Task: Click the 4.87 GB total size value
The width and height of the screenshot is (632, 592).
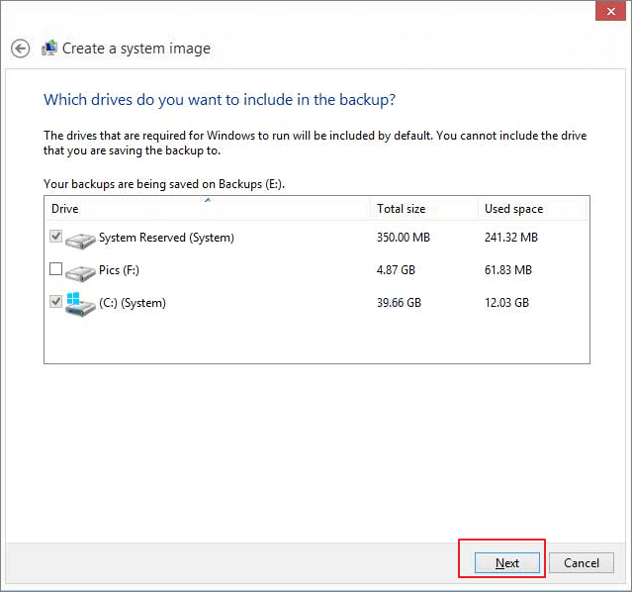Action: coord(396,270)
